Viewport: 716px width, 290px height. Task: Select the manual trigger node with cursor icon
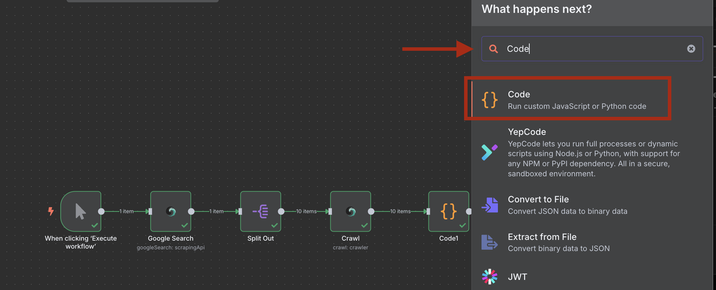pos(81,211)
